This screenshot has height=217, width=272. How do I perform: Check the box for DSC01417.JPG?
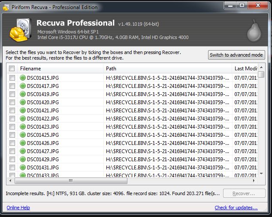coord(12,86)
